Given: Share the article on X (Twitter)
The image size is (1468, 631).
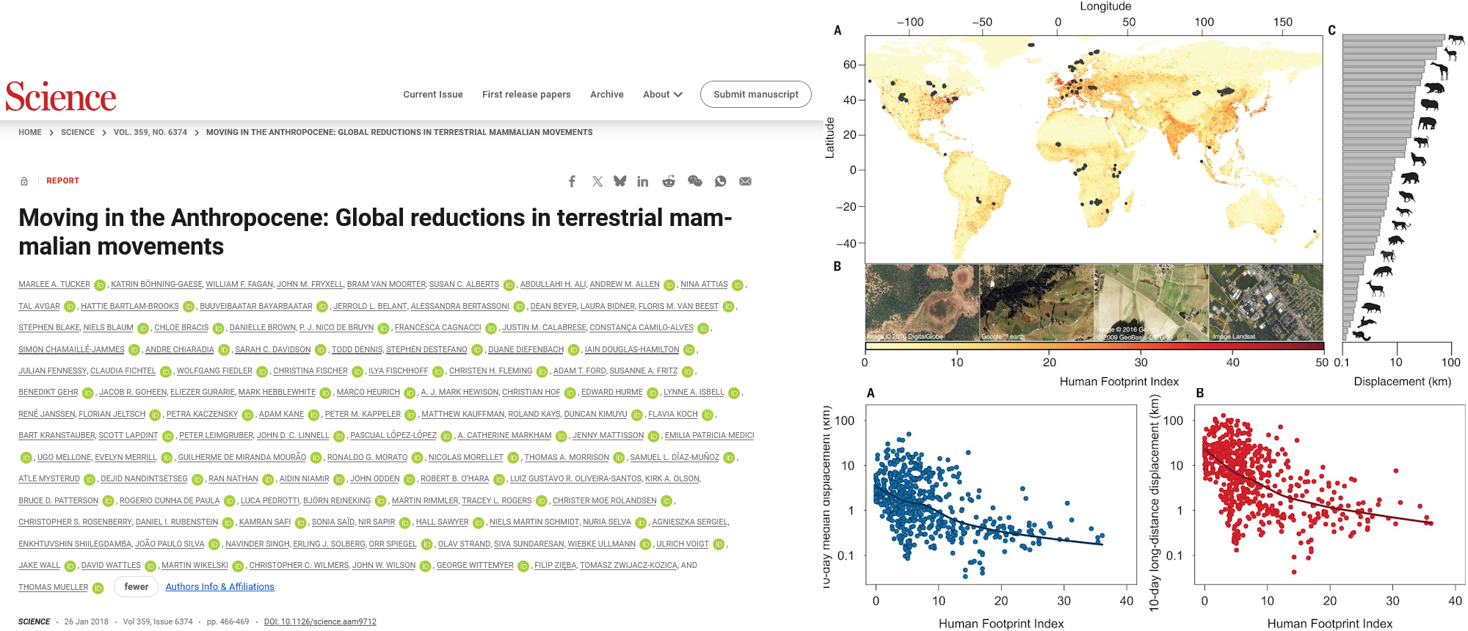Looking at the screenshot, I should coord(597,181).
